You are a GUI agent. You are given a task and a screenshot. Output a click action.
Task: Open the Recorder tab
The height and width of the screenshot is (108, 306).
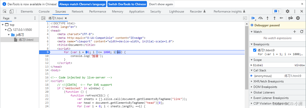coord(198,12)
